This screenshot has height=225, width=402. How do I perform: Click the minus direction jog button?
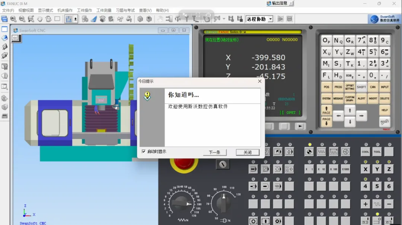389,204
